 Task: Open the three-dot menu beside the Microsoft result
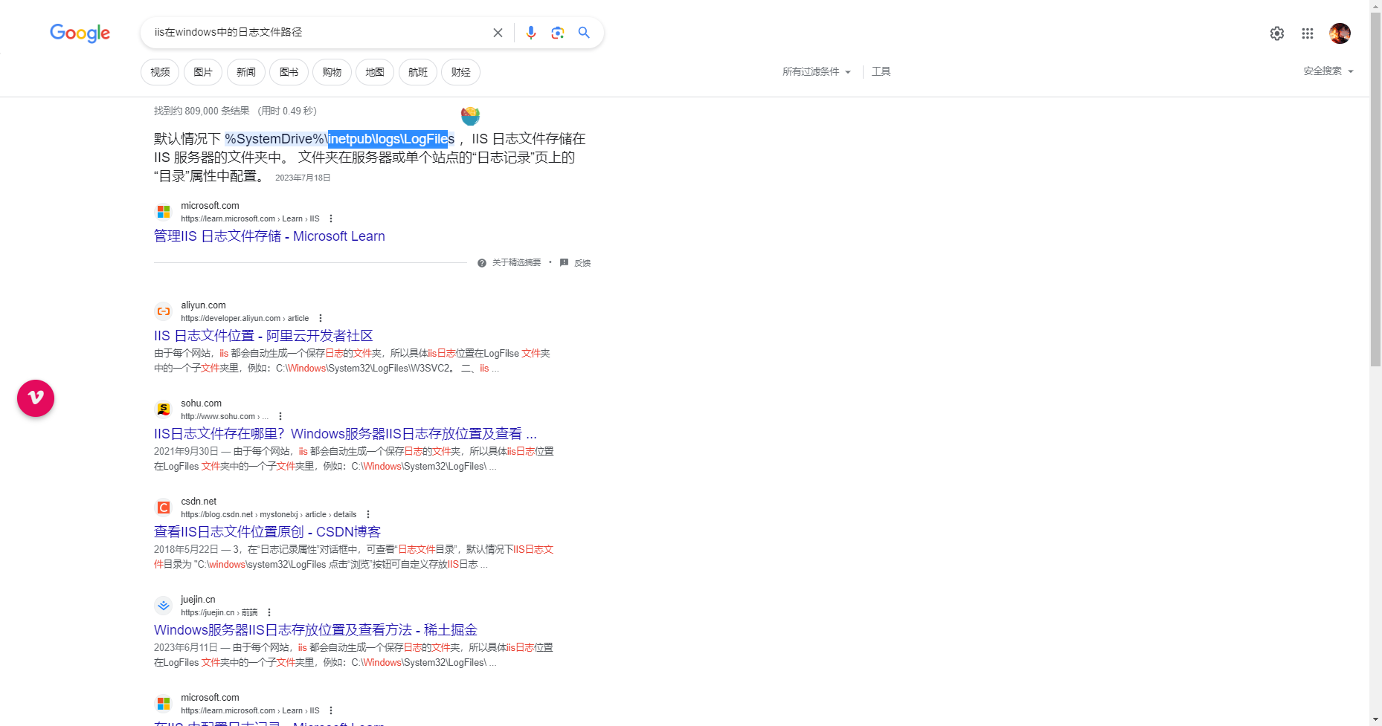point(331,218)
